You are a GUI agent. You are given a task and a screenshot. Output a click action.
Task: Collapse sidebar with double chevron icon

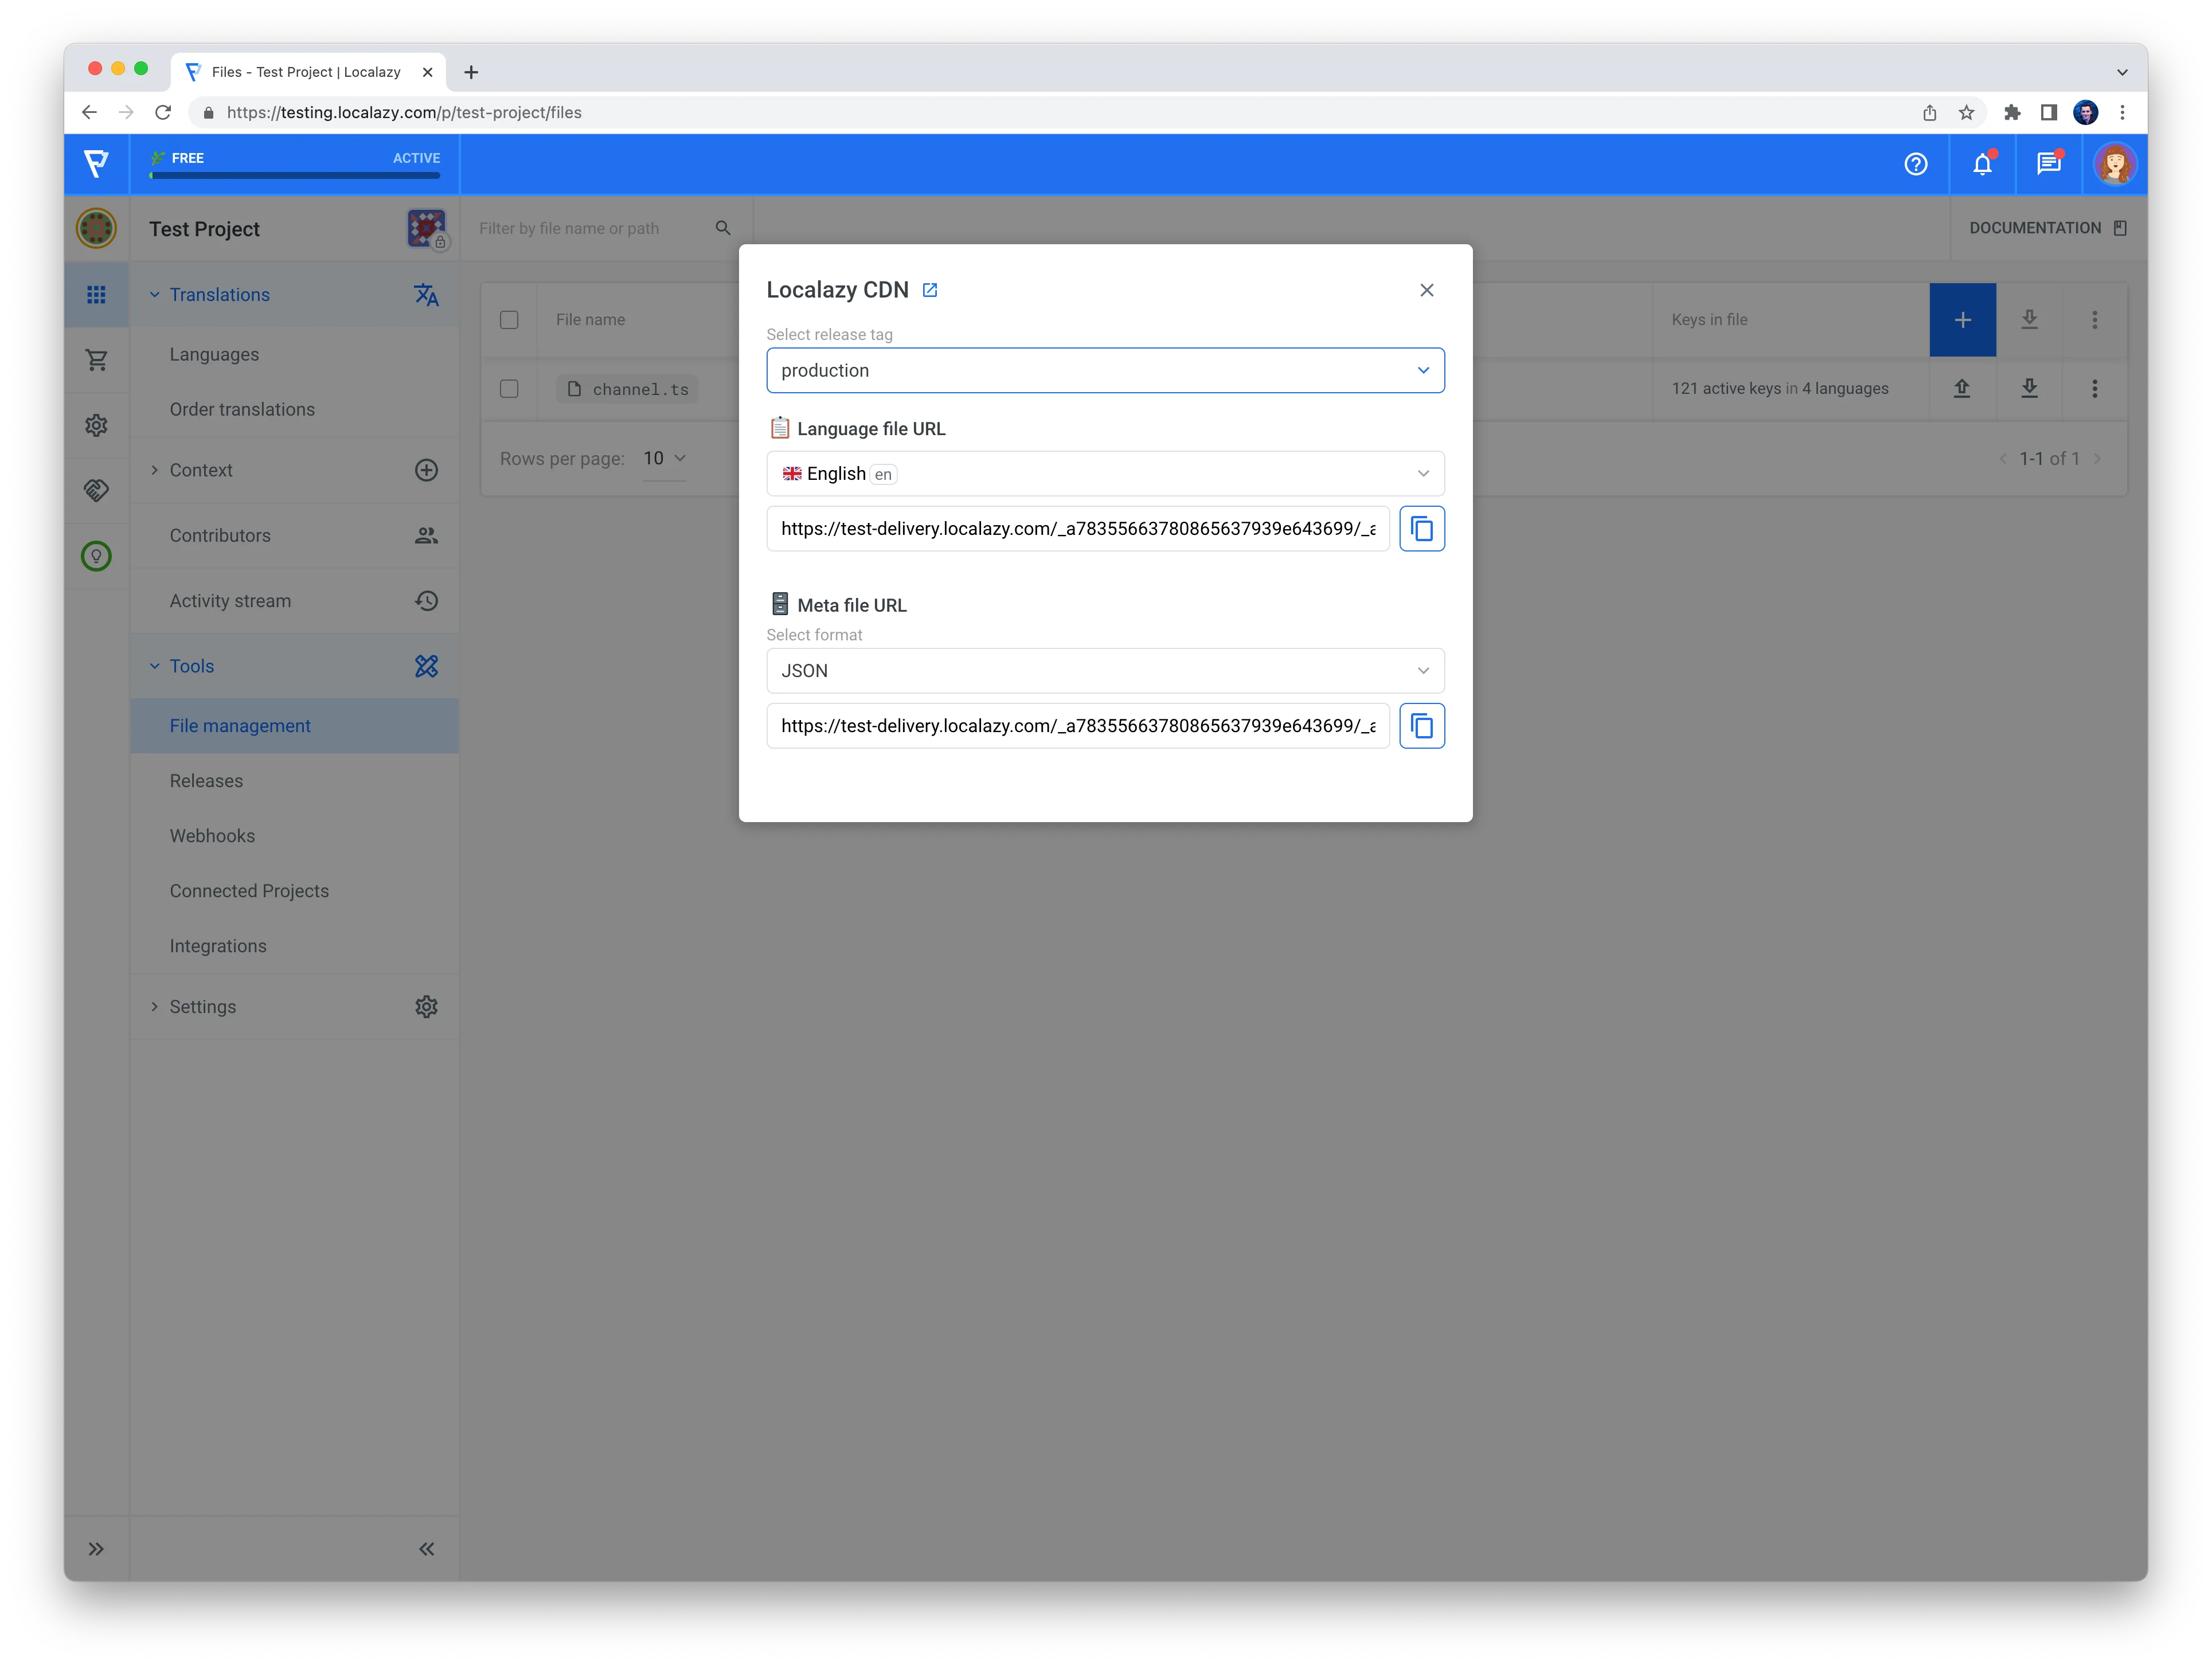point(426,1549)
